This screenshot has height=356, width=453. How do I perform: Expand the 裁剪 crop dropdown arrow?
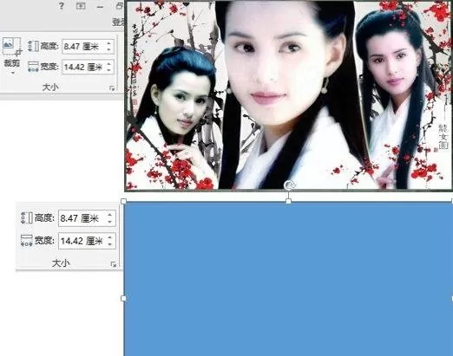(x=12, y=74)
